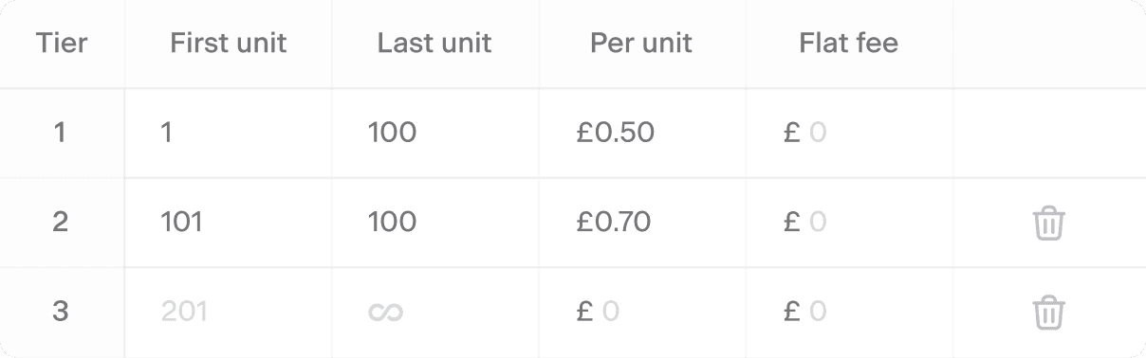
Task: Focus tier 2 flat fee field
Action: coord(849,223)
